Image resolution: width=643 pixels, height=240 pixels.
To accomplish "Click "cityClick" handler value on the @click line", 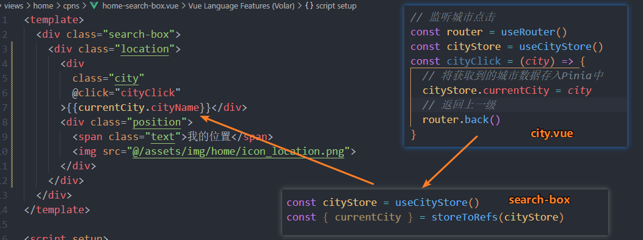I will point(148,93).
